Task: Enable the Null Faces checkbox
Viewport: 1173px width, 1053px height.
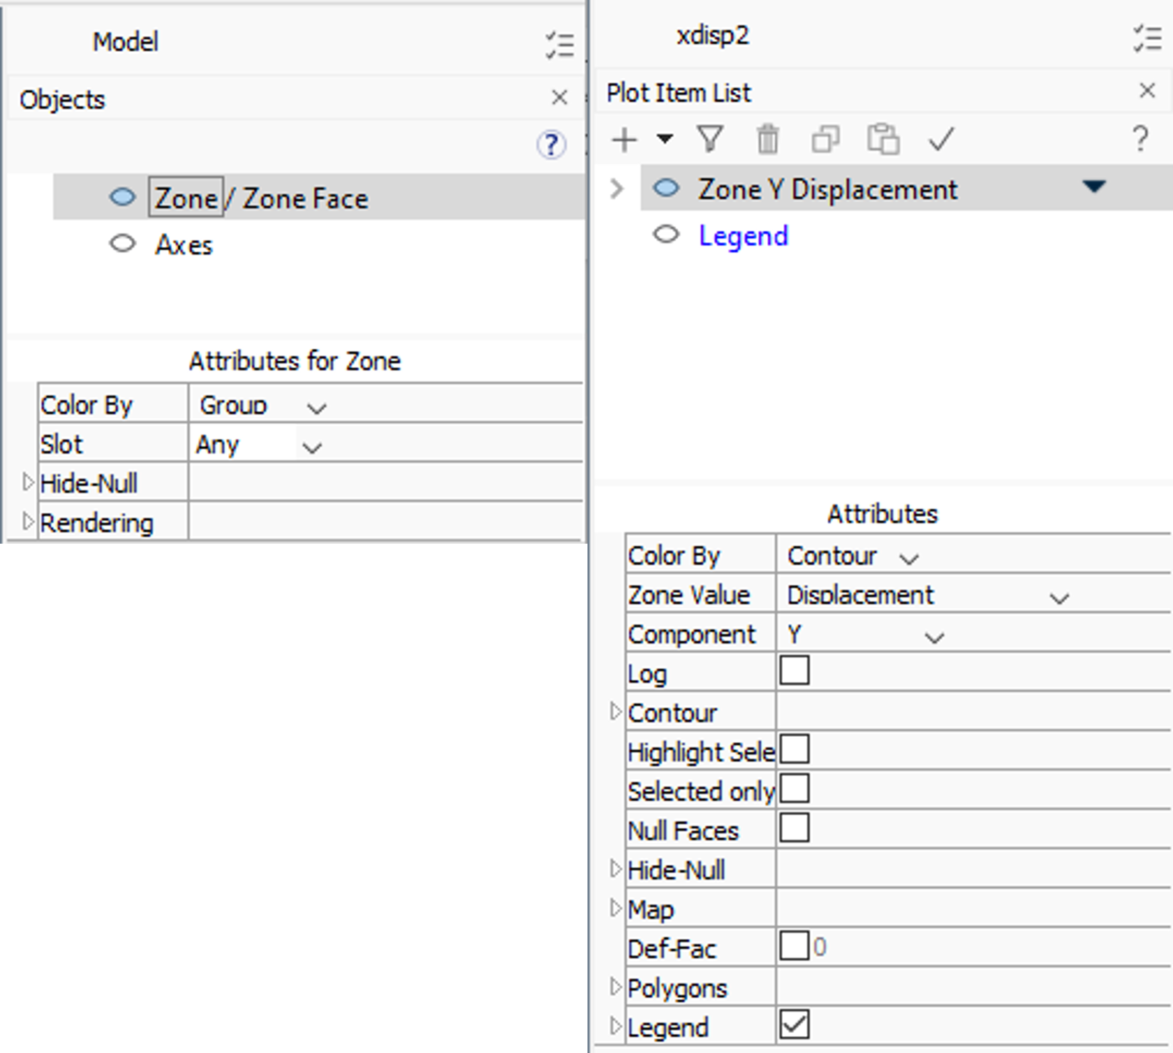Action: coord(794,828)
